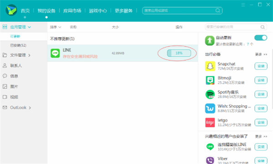The image size is (273, 164).
Task: Click the Bitmoji app icon
Action: pos(210,80)
